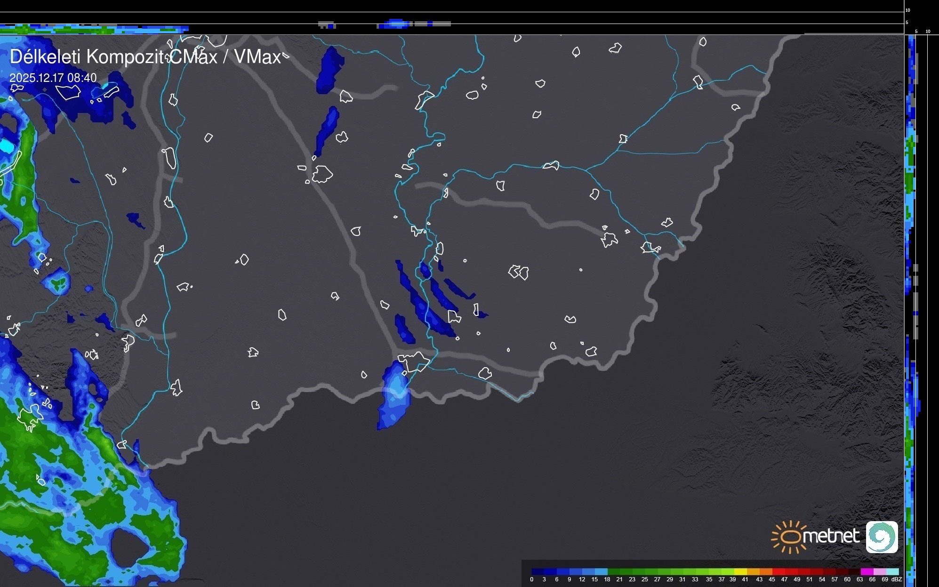The height and width of the screenshot is (587, 939).
Task: Click the green swirl app icon
Action: 882,537
